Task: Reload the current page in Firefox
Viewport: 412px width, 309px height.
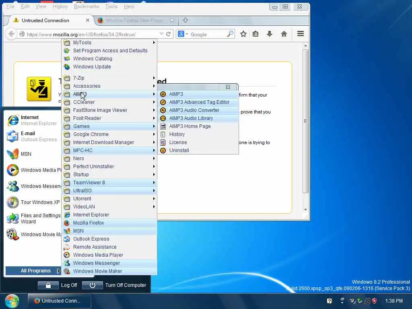Action: point(169,34)
